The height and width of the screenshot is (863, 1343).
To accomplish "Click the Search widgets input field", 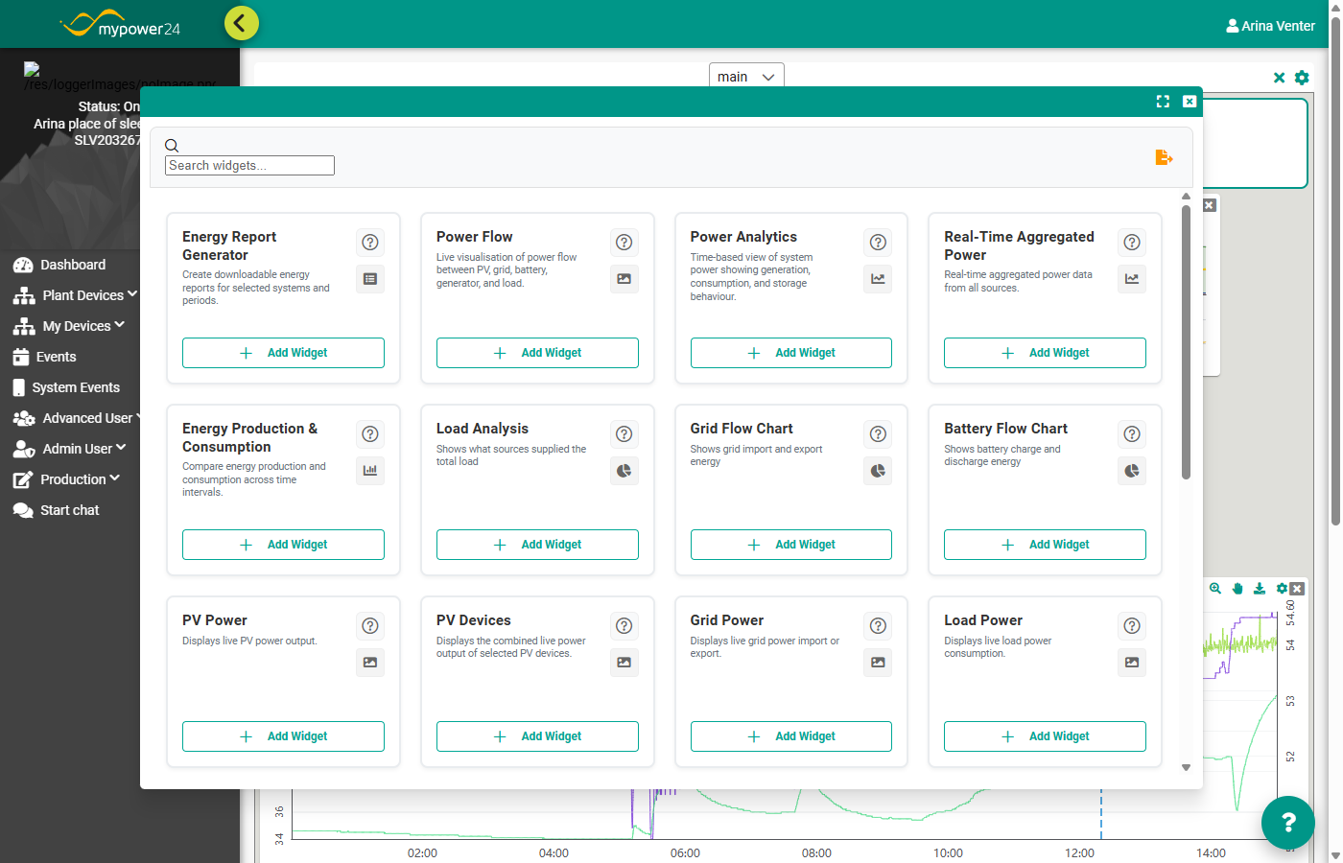I will (250, 165).
